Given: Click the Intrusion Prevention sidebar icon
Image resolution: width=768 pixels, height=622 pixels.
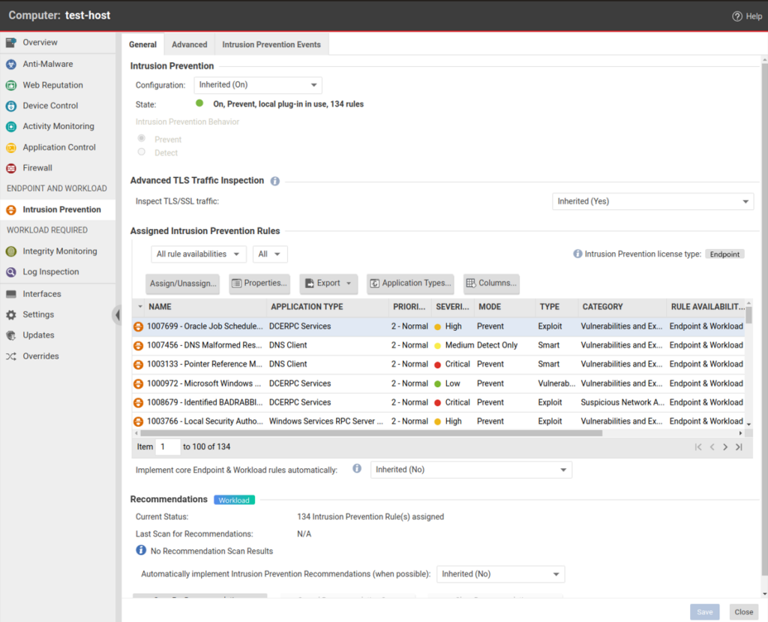Looking at the screenshot, I should coord(11,210).
